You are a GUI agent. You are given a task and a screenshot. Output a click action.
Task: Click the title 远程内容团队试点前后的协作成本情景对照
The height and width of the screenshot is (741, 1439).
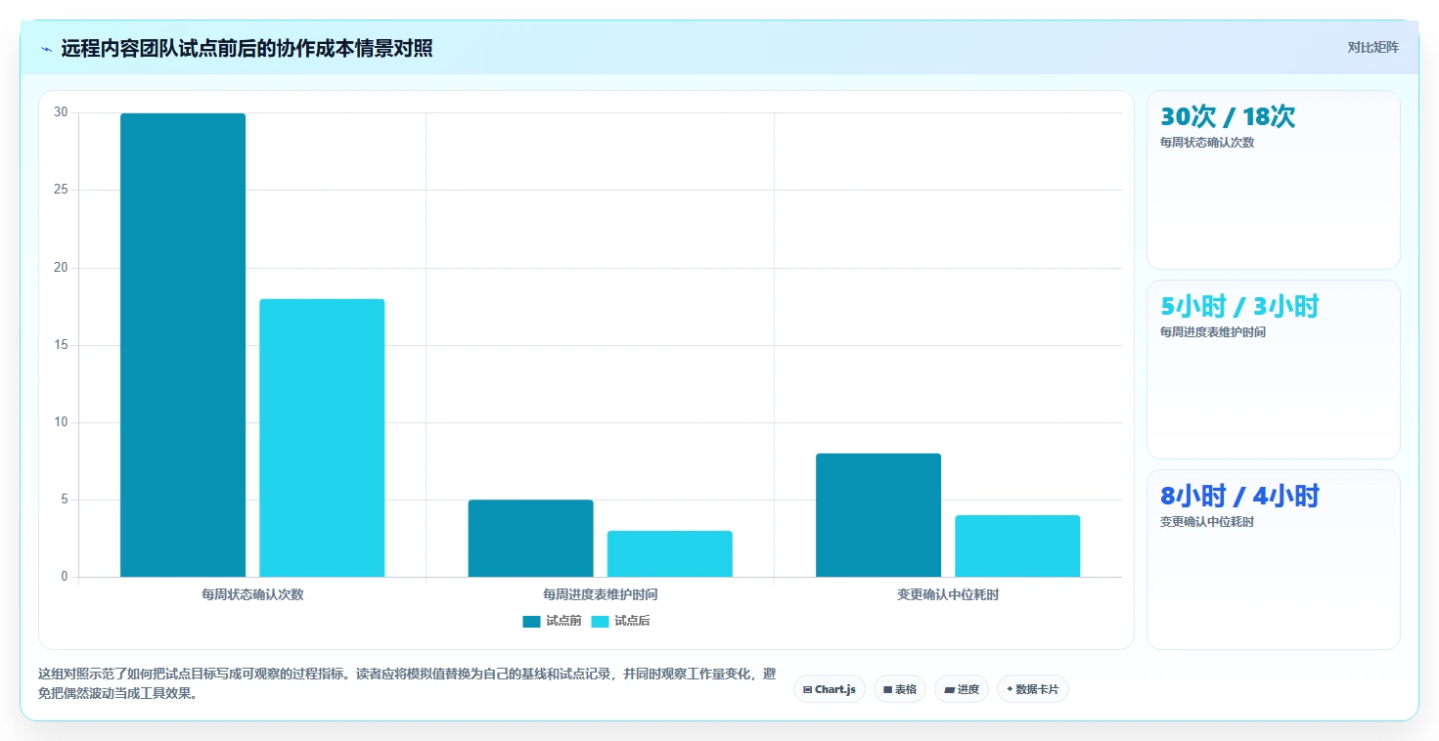[247, 49]
